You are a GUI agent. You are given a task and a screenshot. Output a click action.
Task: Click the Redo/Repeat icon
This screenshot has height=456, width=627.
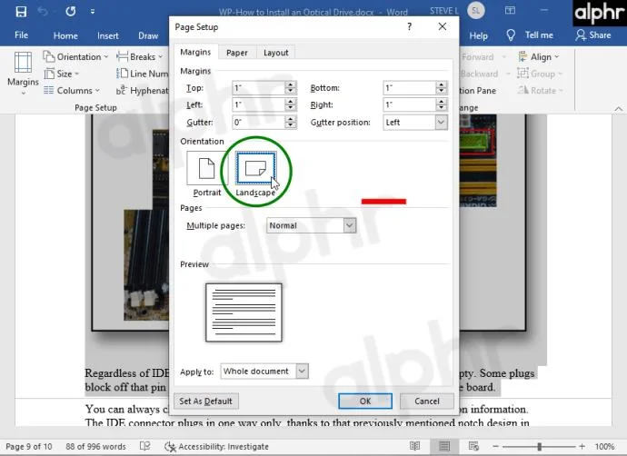(x=71, y=11)
